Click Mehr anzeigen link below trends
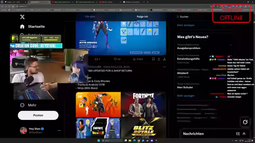Viewport: 255px width, 143px height. [186, 96]
